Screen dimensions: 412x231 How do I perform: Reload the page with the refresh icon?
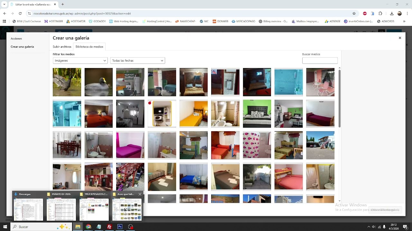pyautogui.click(x=20, y=13)
